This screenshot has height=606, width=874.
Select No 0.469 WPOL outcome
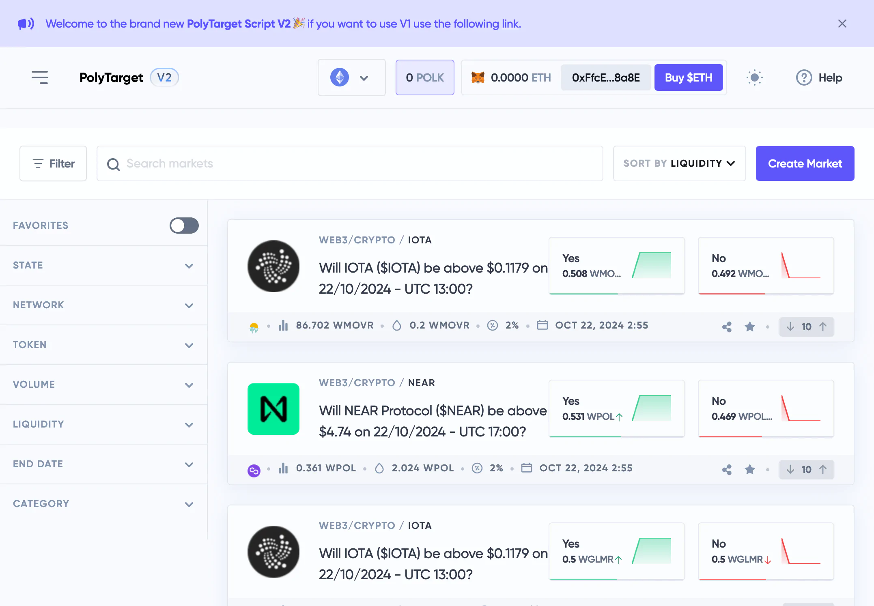tap(766, 408)
